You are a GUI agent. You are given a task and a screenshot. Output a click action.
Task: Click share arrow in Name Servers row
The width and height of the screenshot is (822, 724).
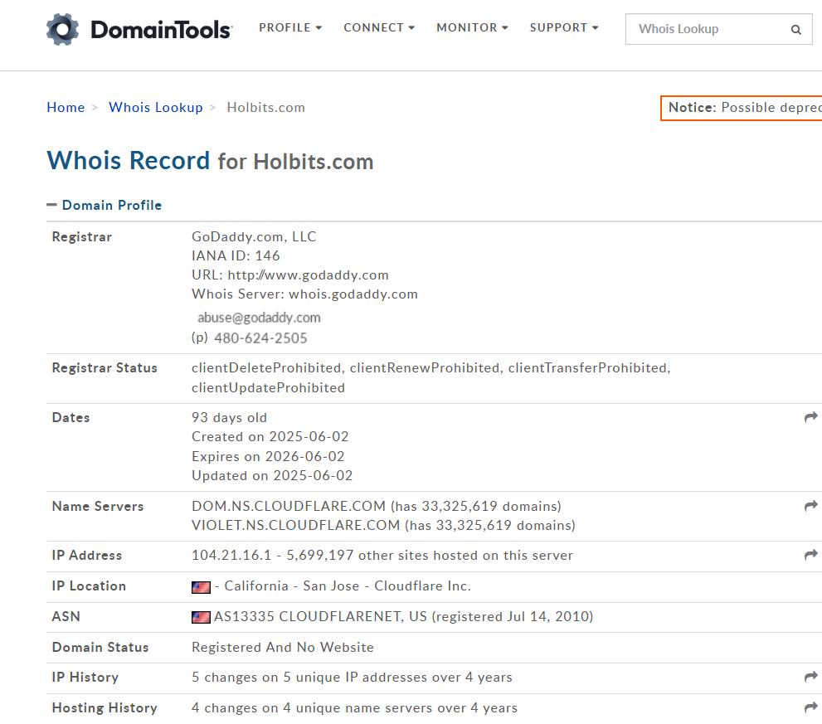pos(811,506)
